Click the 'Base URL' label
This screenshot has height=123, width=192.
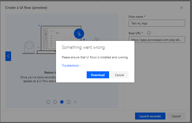click(x=135, y=33)
